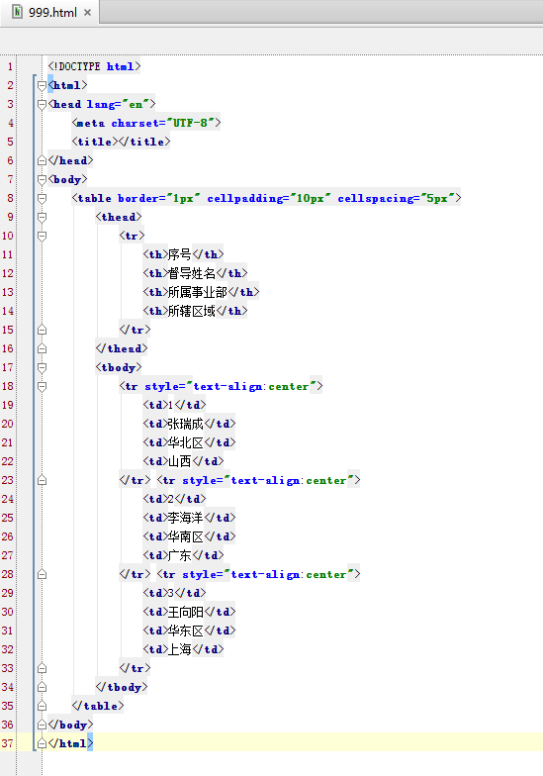
Task: Collapse the body tag fold on line 7
Action: tap(42, 180)
